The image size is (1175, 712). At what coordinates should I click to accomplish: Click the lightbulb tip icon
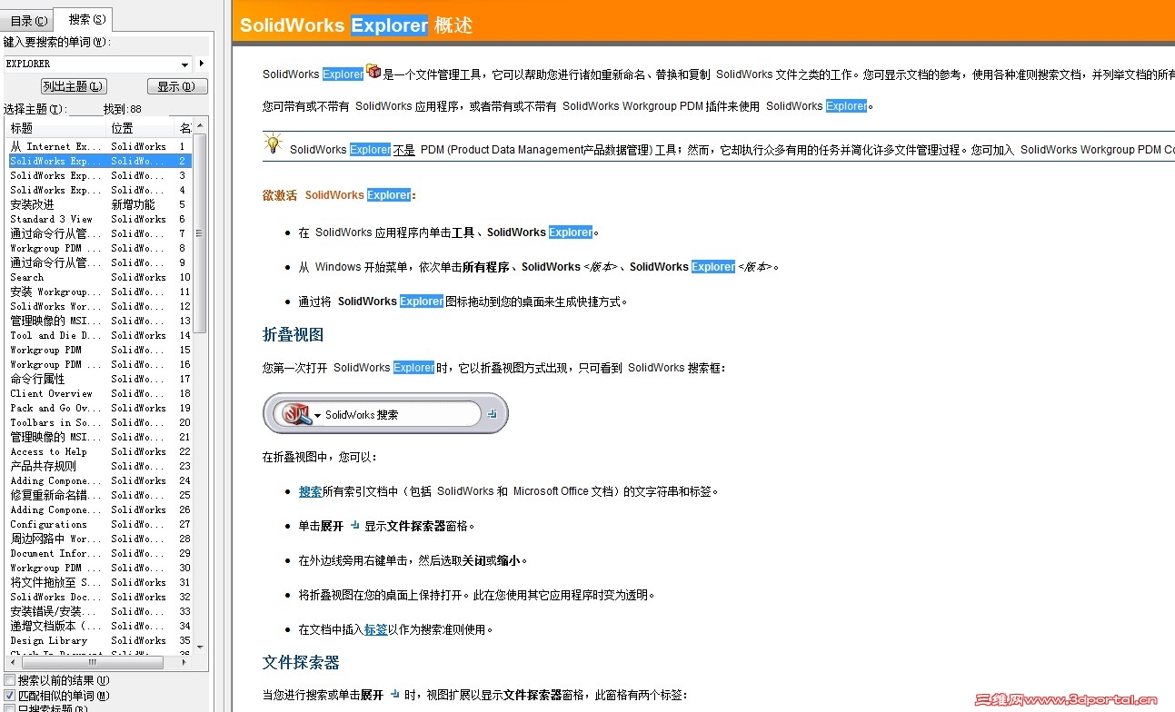coord(273,143)
